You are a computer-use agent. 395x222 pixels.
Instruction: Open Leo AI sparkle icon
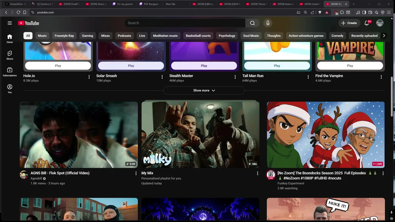(x=376, y=12)
